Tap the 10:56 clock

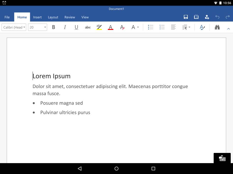click(227, 3)
